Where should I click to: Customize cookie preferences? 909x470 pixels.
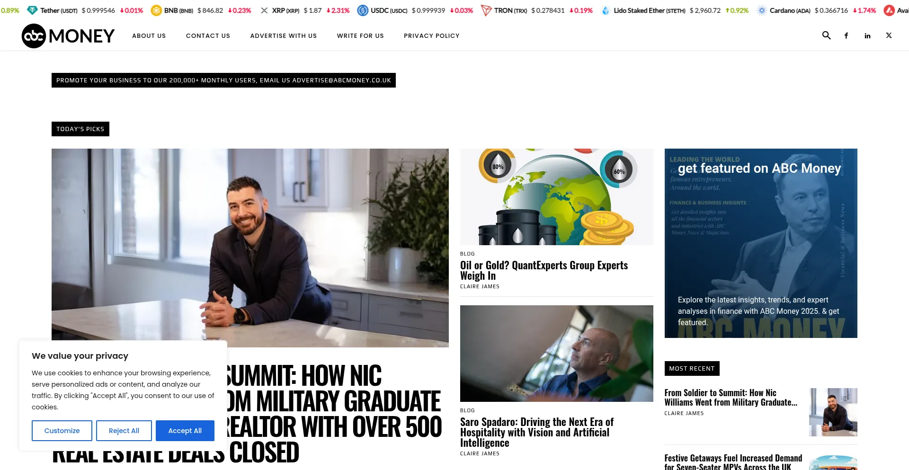[62, 431]
